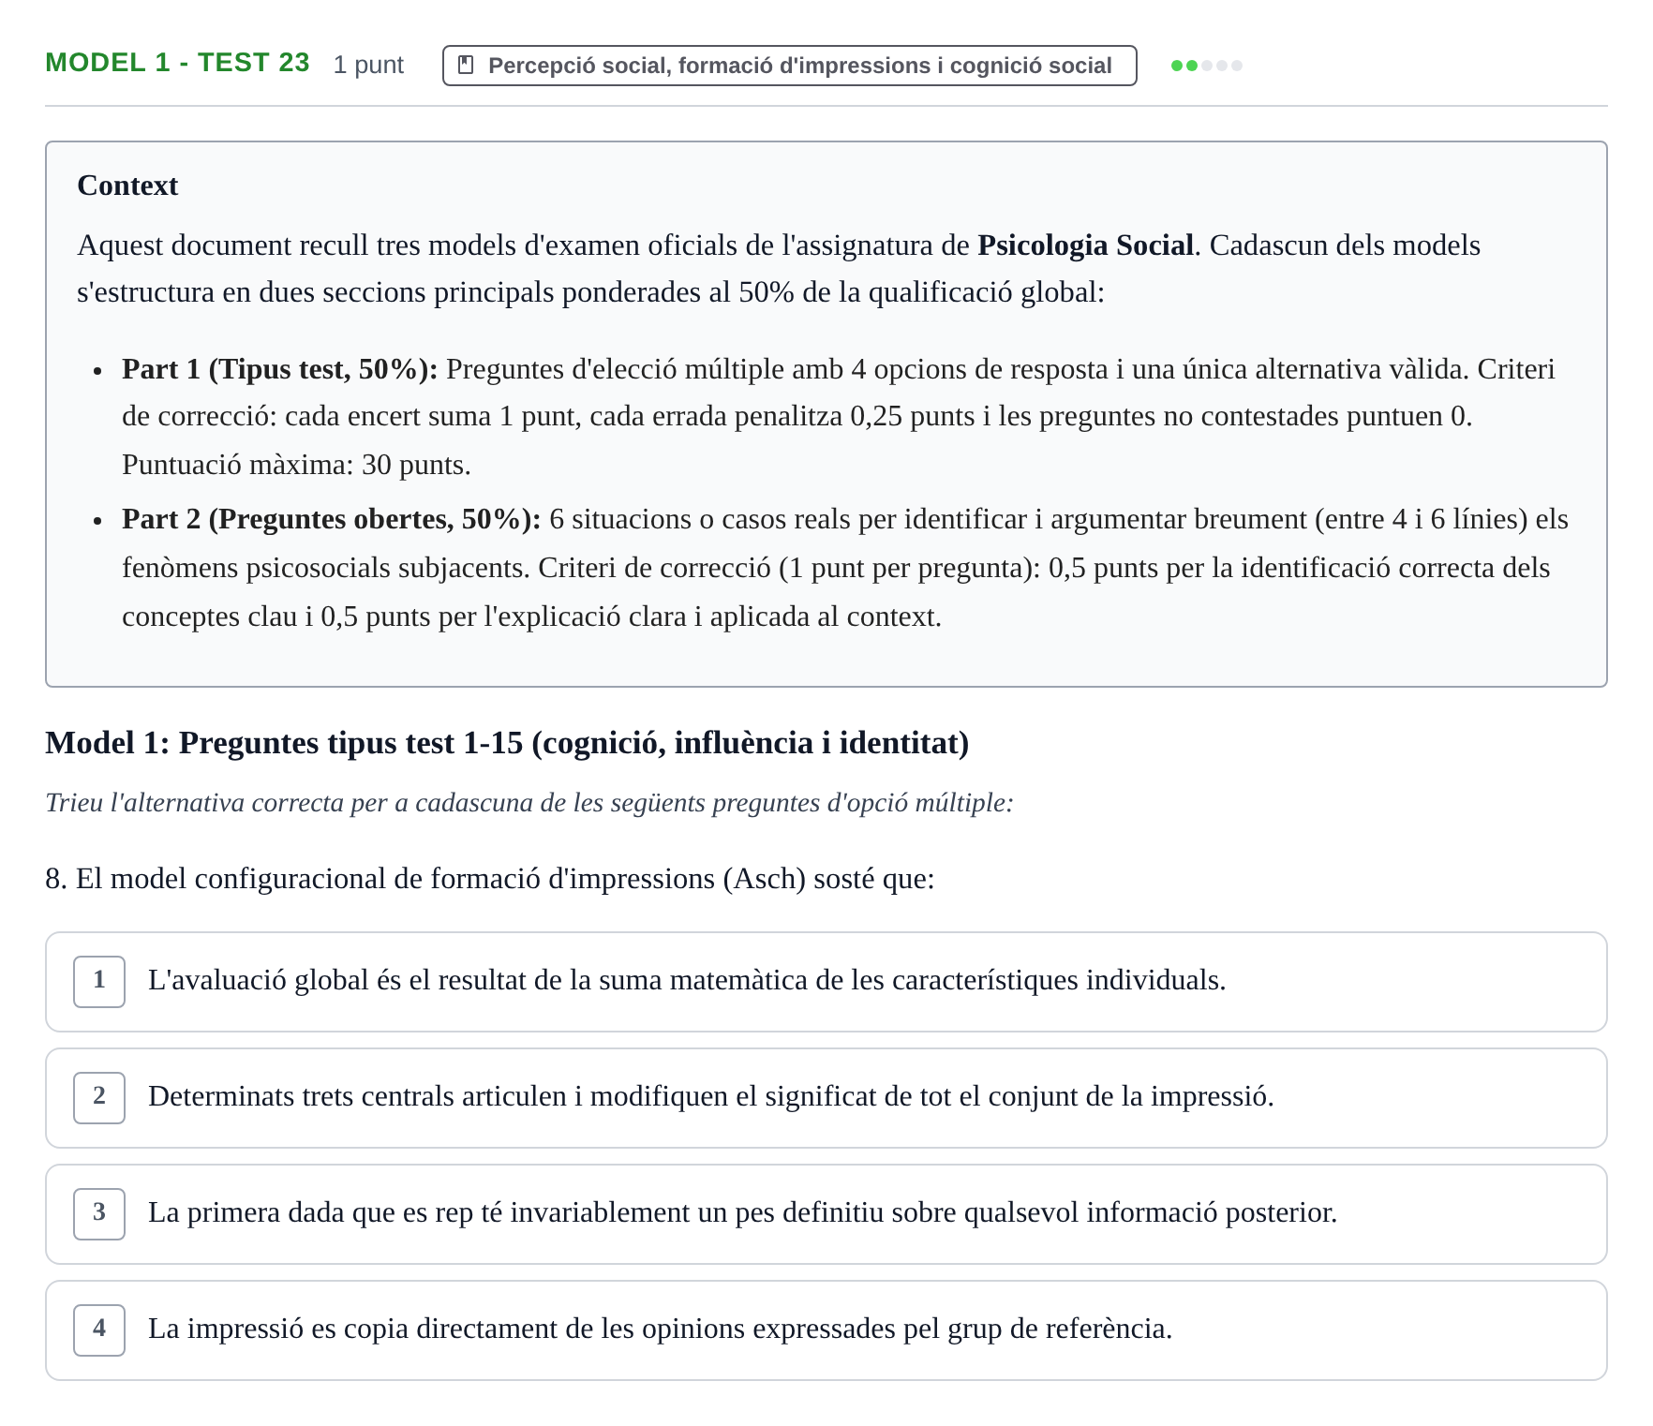
Task: Click the difficulty dots indicator
Action: click(x=1207, y=66)
